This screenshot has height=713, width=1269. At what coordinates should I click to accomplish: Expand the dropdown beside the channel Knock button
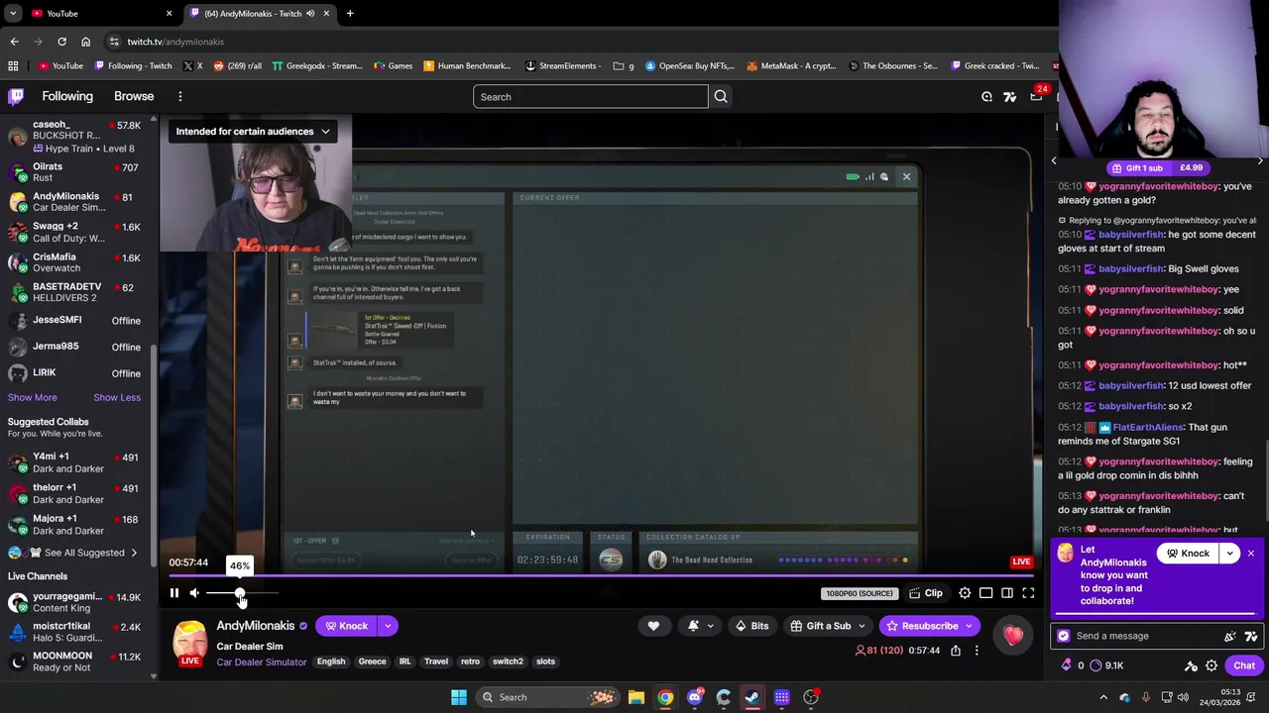(388, 626)
